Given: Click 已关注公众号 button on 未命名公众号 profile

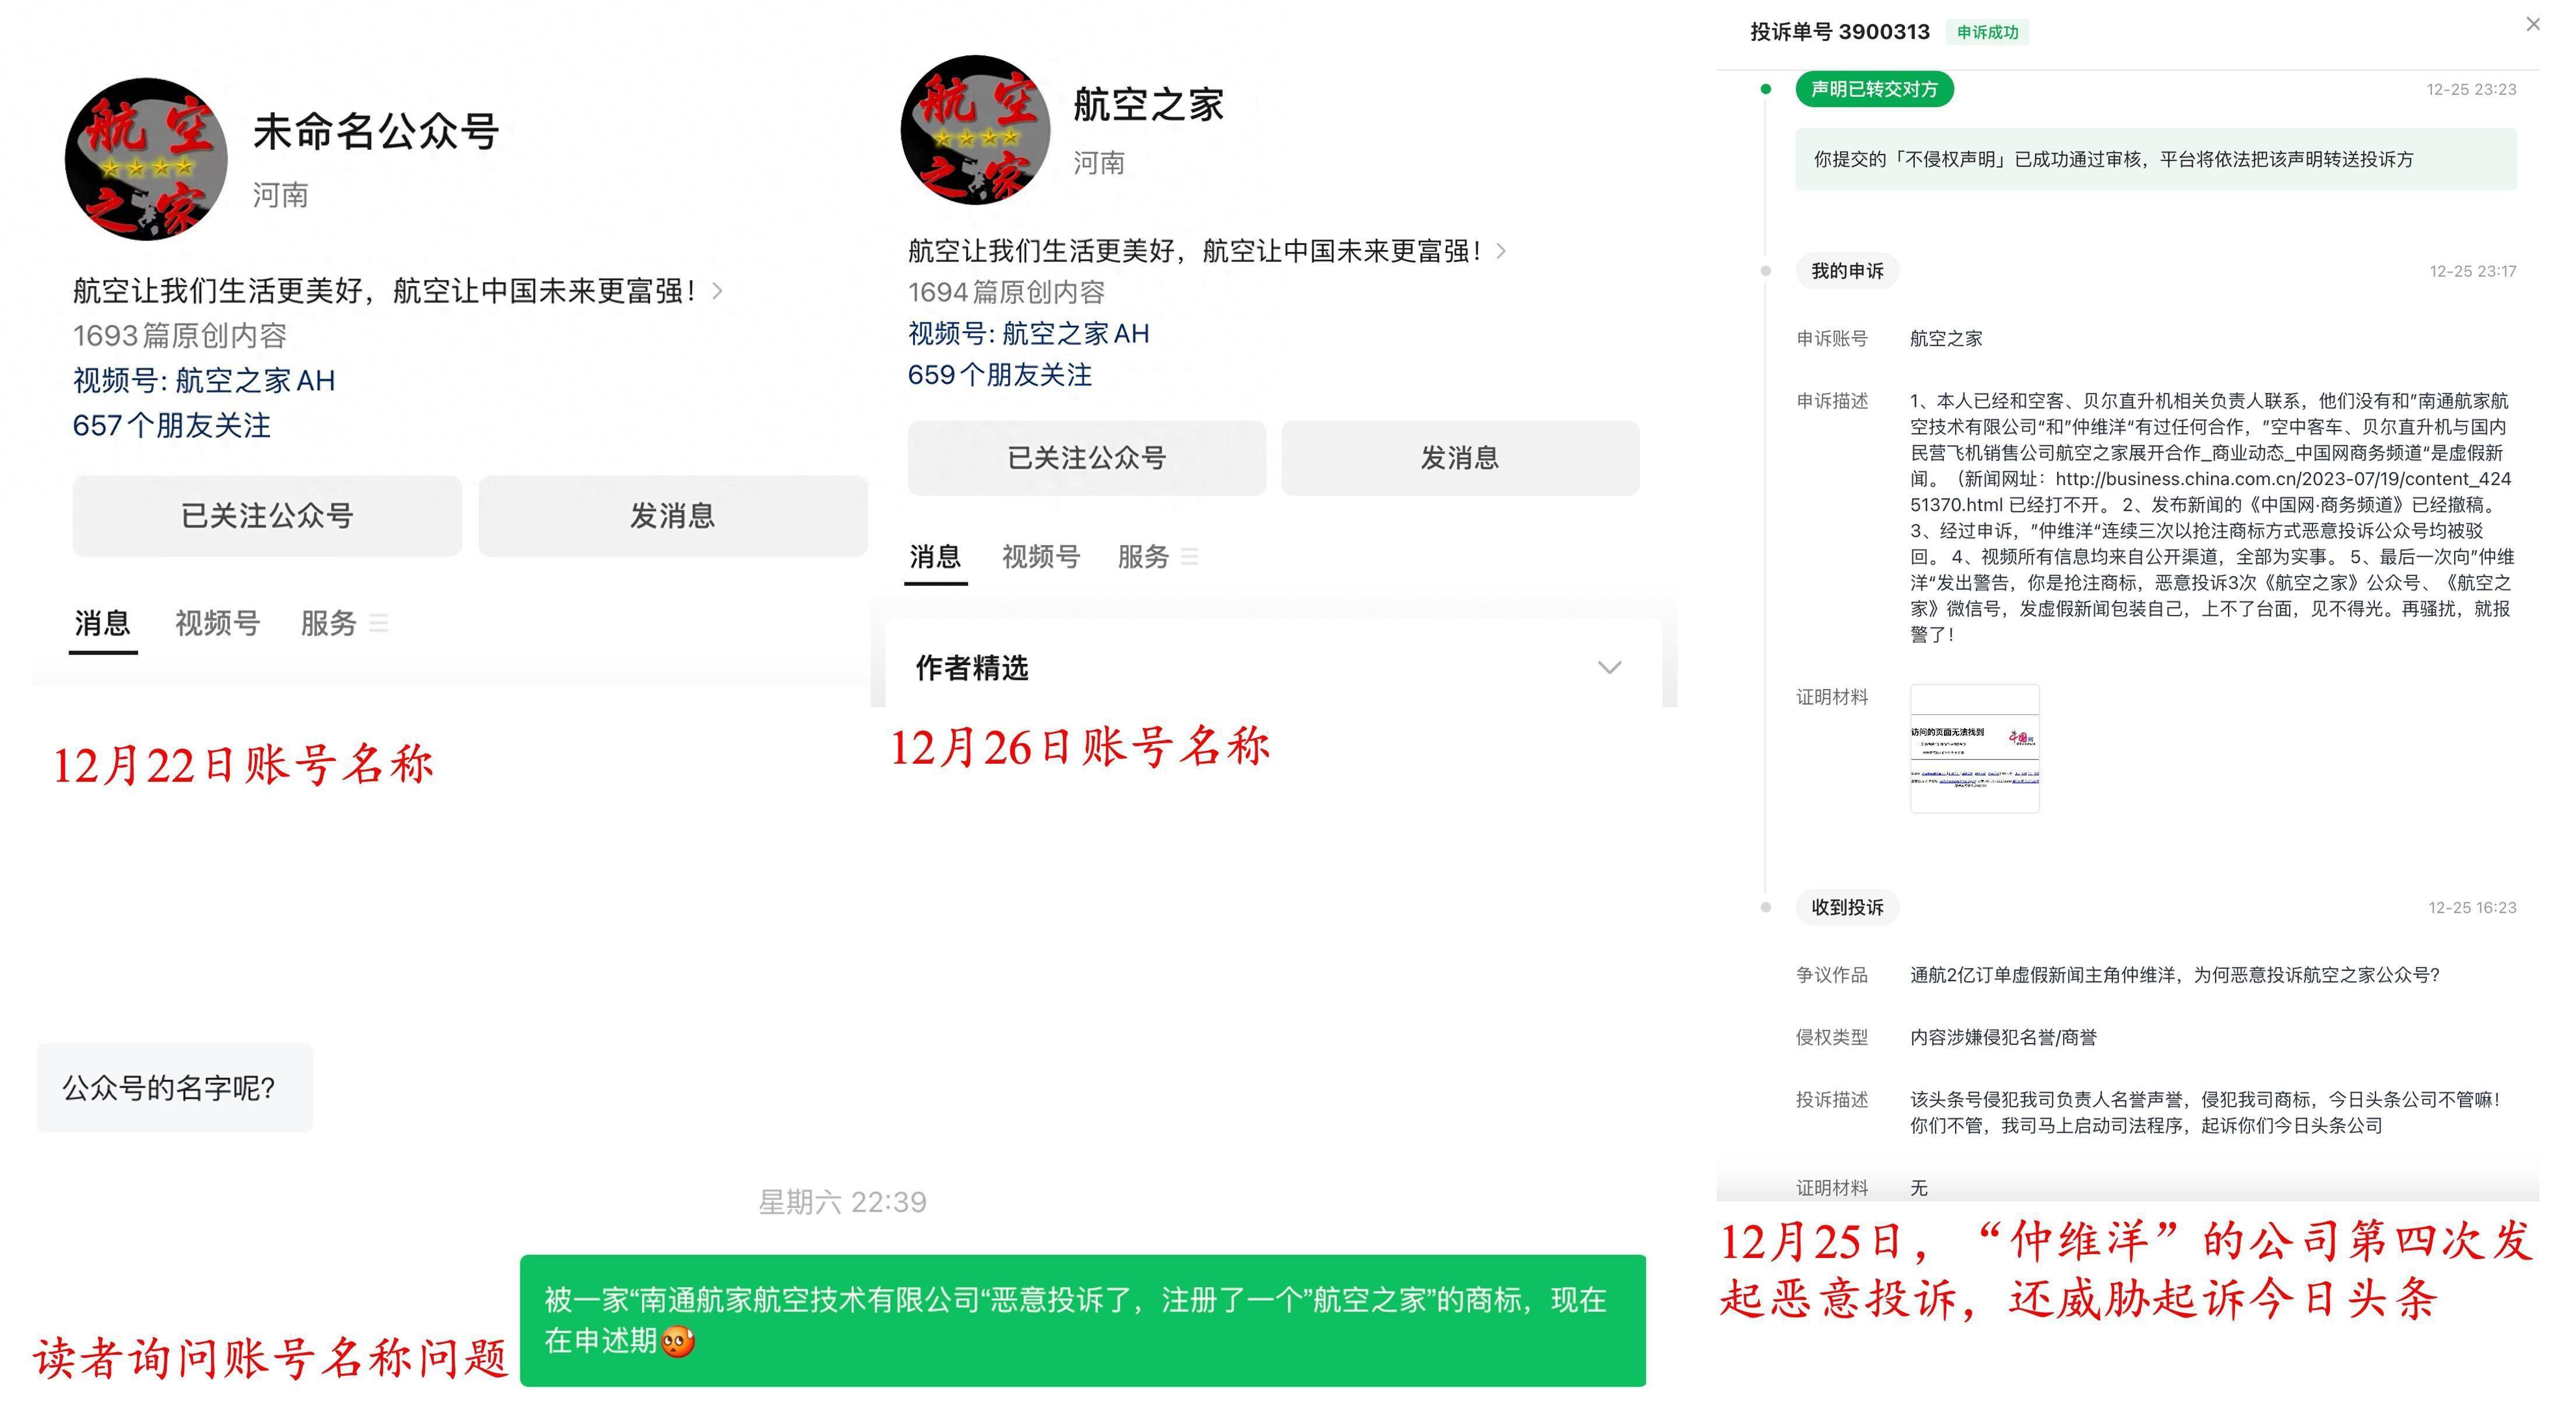Looking at the screenshot, I should [267, 516].
